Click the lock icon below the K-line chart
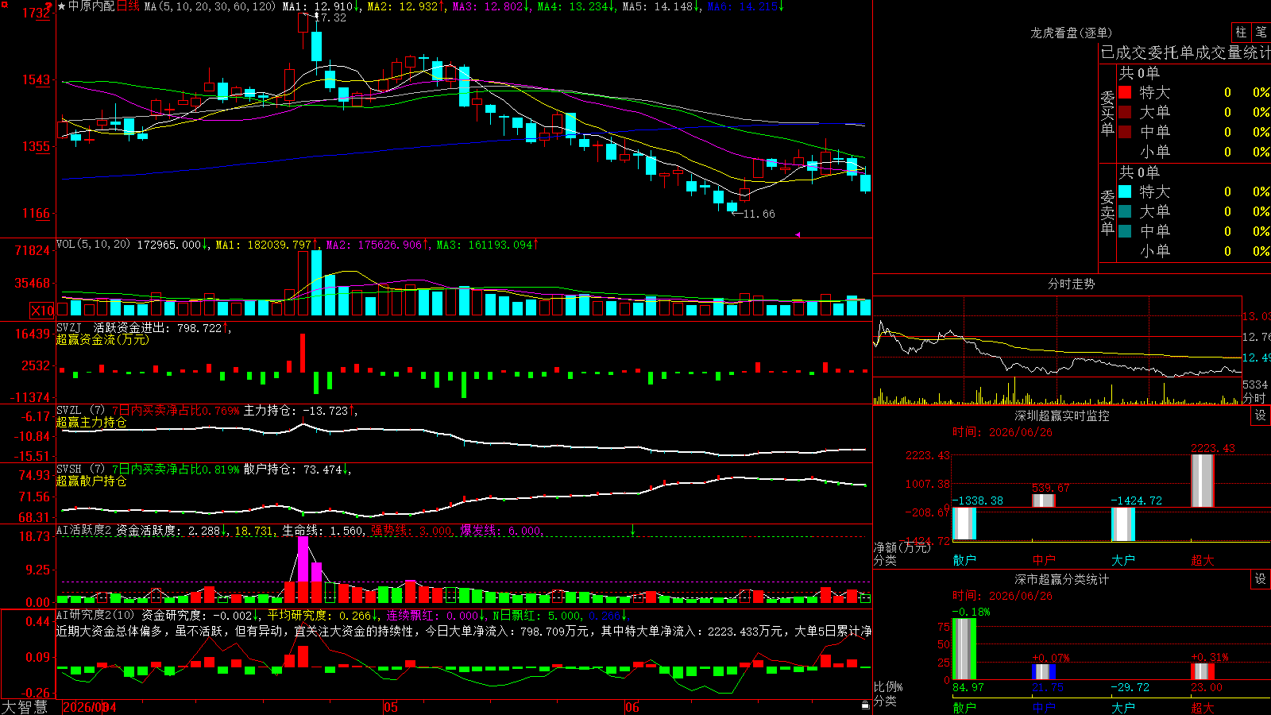Image resolution: width=1271 pixels, height=715 pixels. click(865, 705)
